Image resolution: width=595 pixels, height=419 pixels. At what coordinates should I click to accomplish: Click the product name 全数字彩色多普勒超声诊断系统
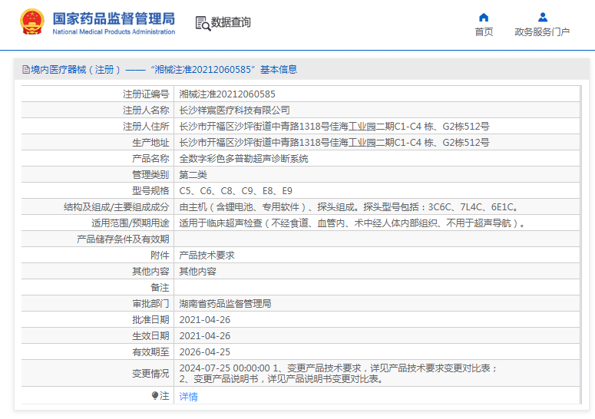click(x=243, y=159)
